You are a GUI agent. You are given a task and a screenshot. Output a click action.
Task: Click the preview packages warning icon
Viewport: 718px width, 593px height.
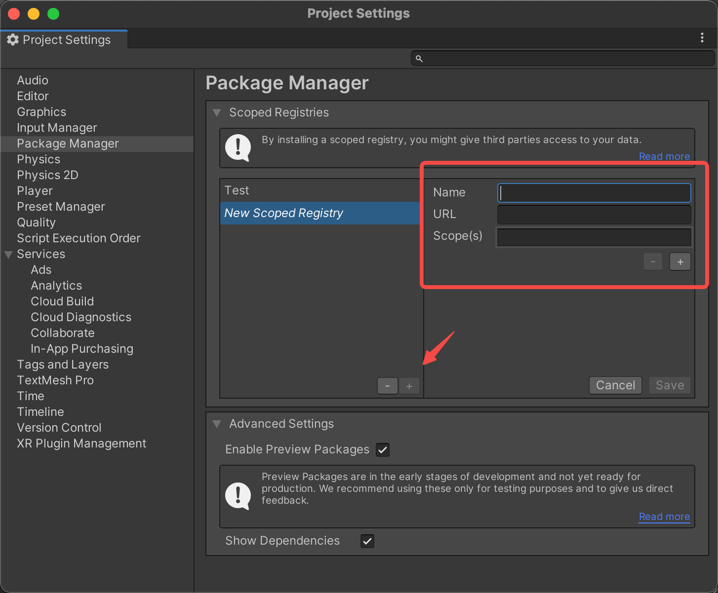click(238, 497)
